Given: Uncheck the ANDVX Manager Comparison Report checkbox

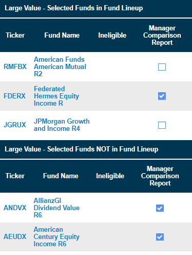Looking at the screenshot, I should point(160,208).
